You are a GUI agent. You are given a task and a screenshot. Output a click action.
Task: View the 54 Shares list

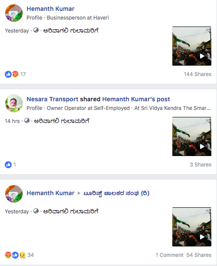tap(199, 255)
